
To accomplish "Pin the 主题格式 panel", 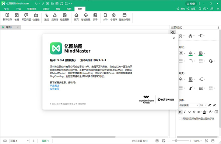I will [218, 27].
